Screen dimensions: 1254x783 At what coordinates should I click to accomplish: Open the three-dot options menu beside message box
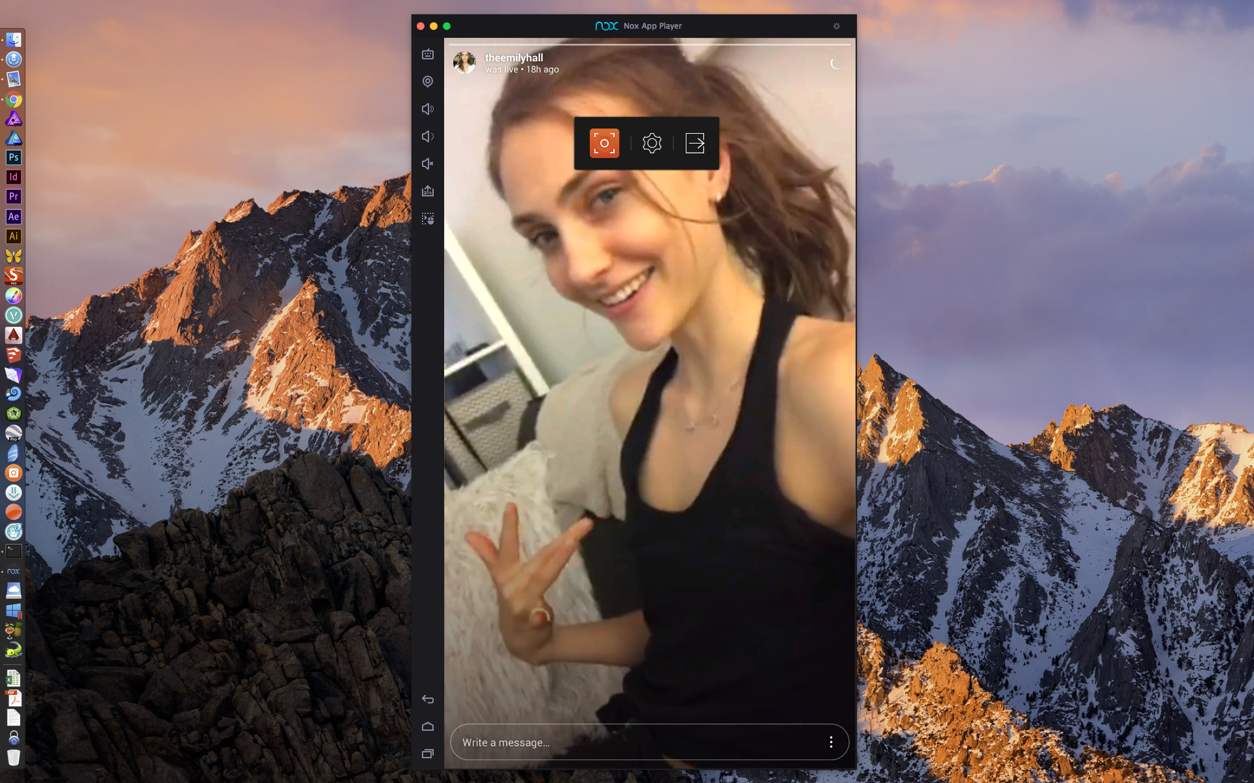[831, 742]
